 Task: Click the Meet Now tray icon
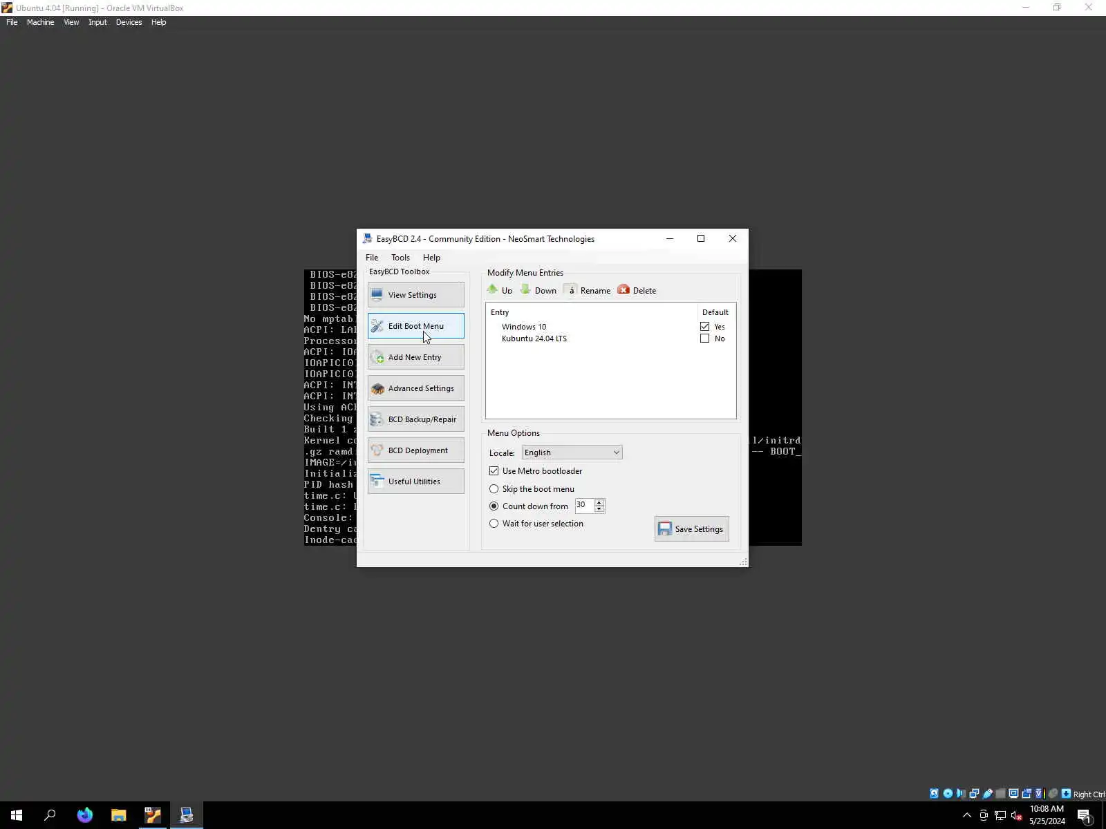[984, 816]
